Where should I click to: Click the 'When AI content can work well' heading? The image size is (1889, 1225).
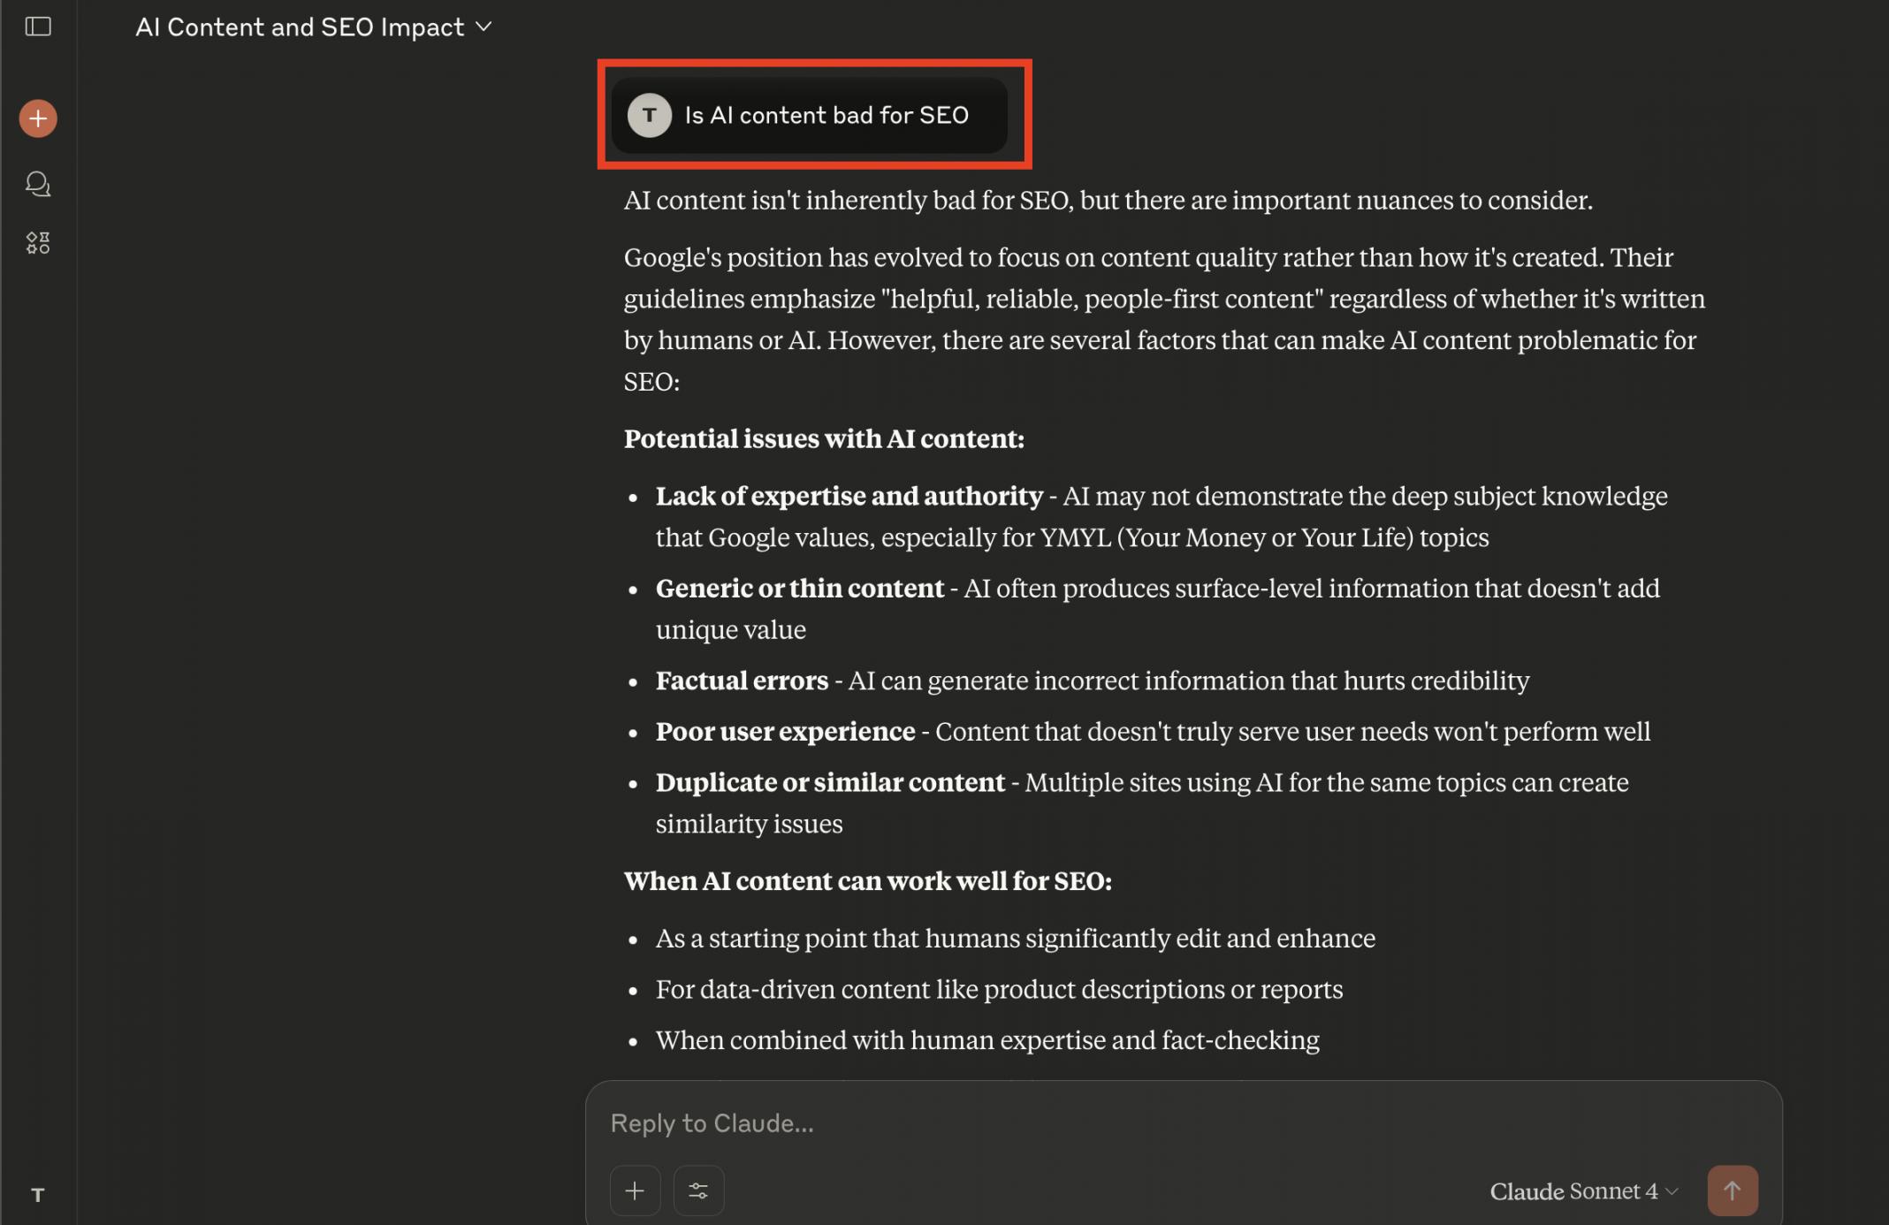(x=867, y=881)
